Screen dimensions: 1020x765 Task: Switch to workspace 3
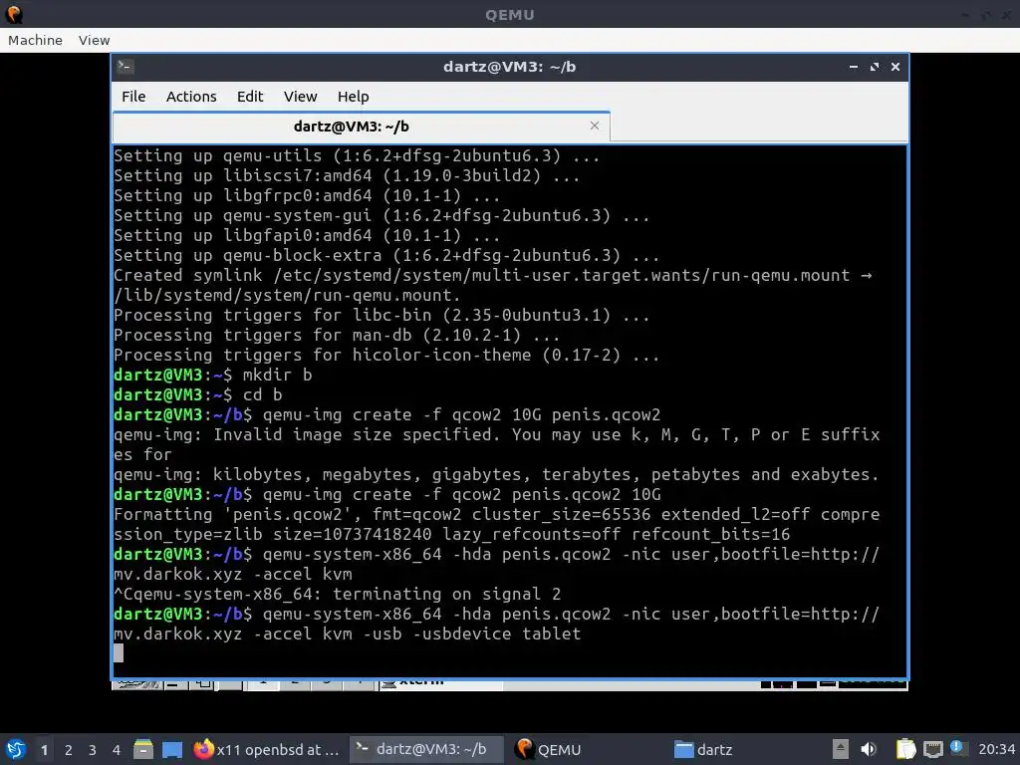[93, 750]
